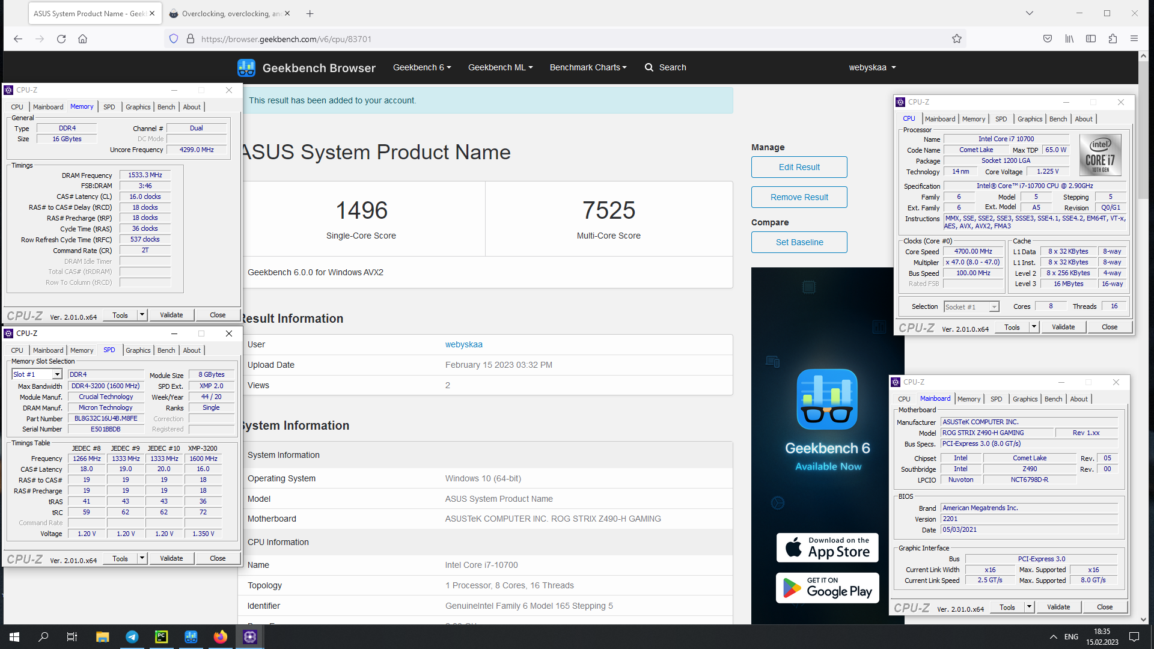1154x649 pixels.
Task: Open the notification center icon
Action: point(1134,637)
